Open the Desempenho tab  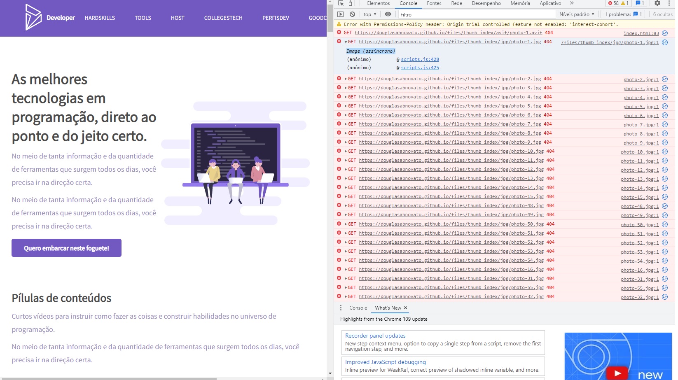[x=486, y=3]
